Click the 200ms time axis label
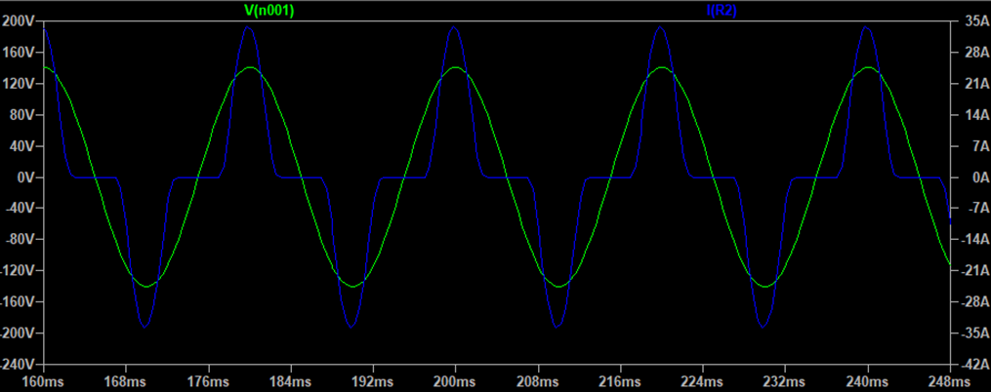 [453, 380]
